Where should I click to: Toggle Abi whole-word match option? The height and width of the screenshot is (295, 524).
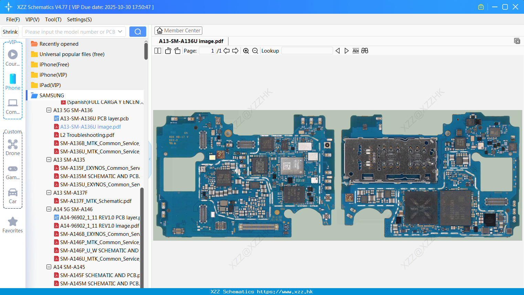coord(356,51)
